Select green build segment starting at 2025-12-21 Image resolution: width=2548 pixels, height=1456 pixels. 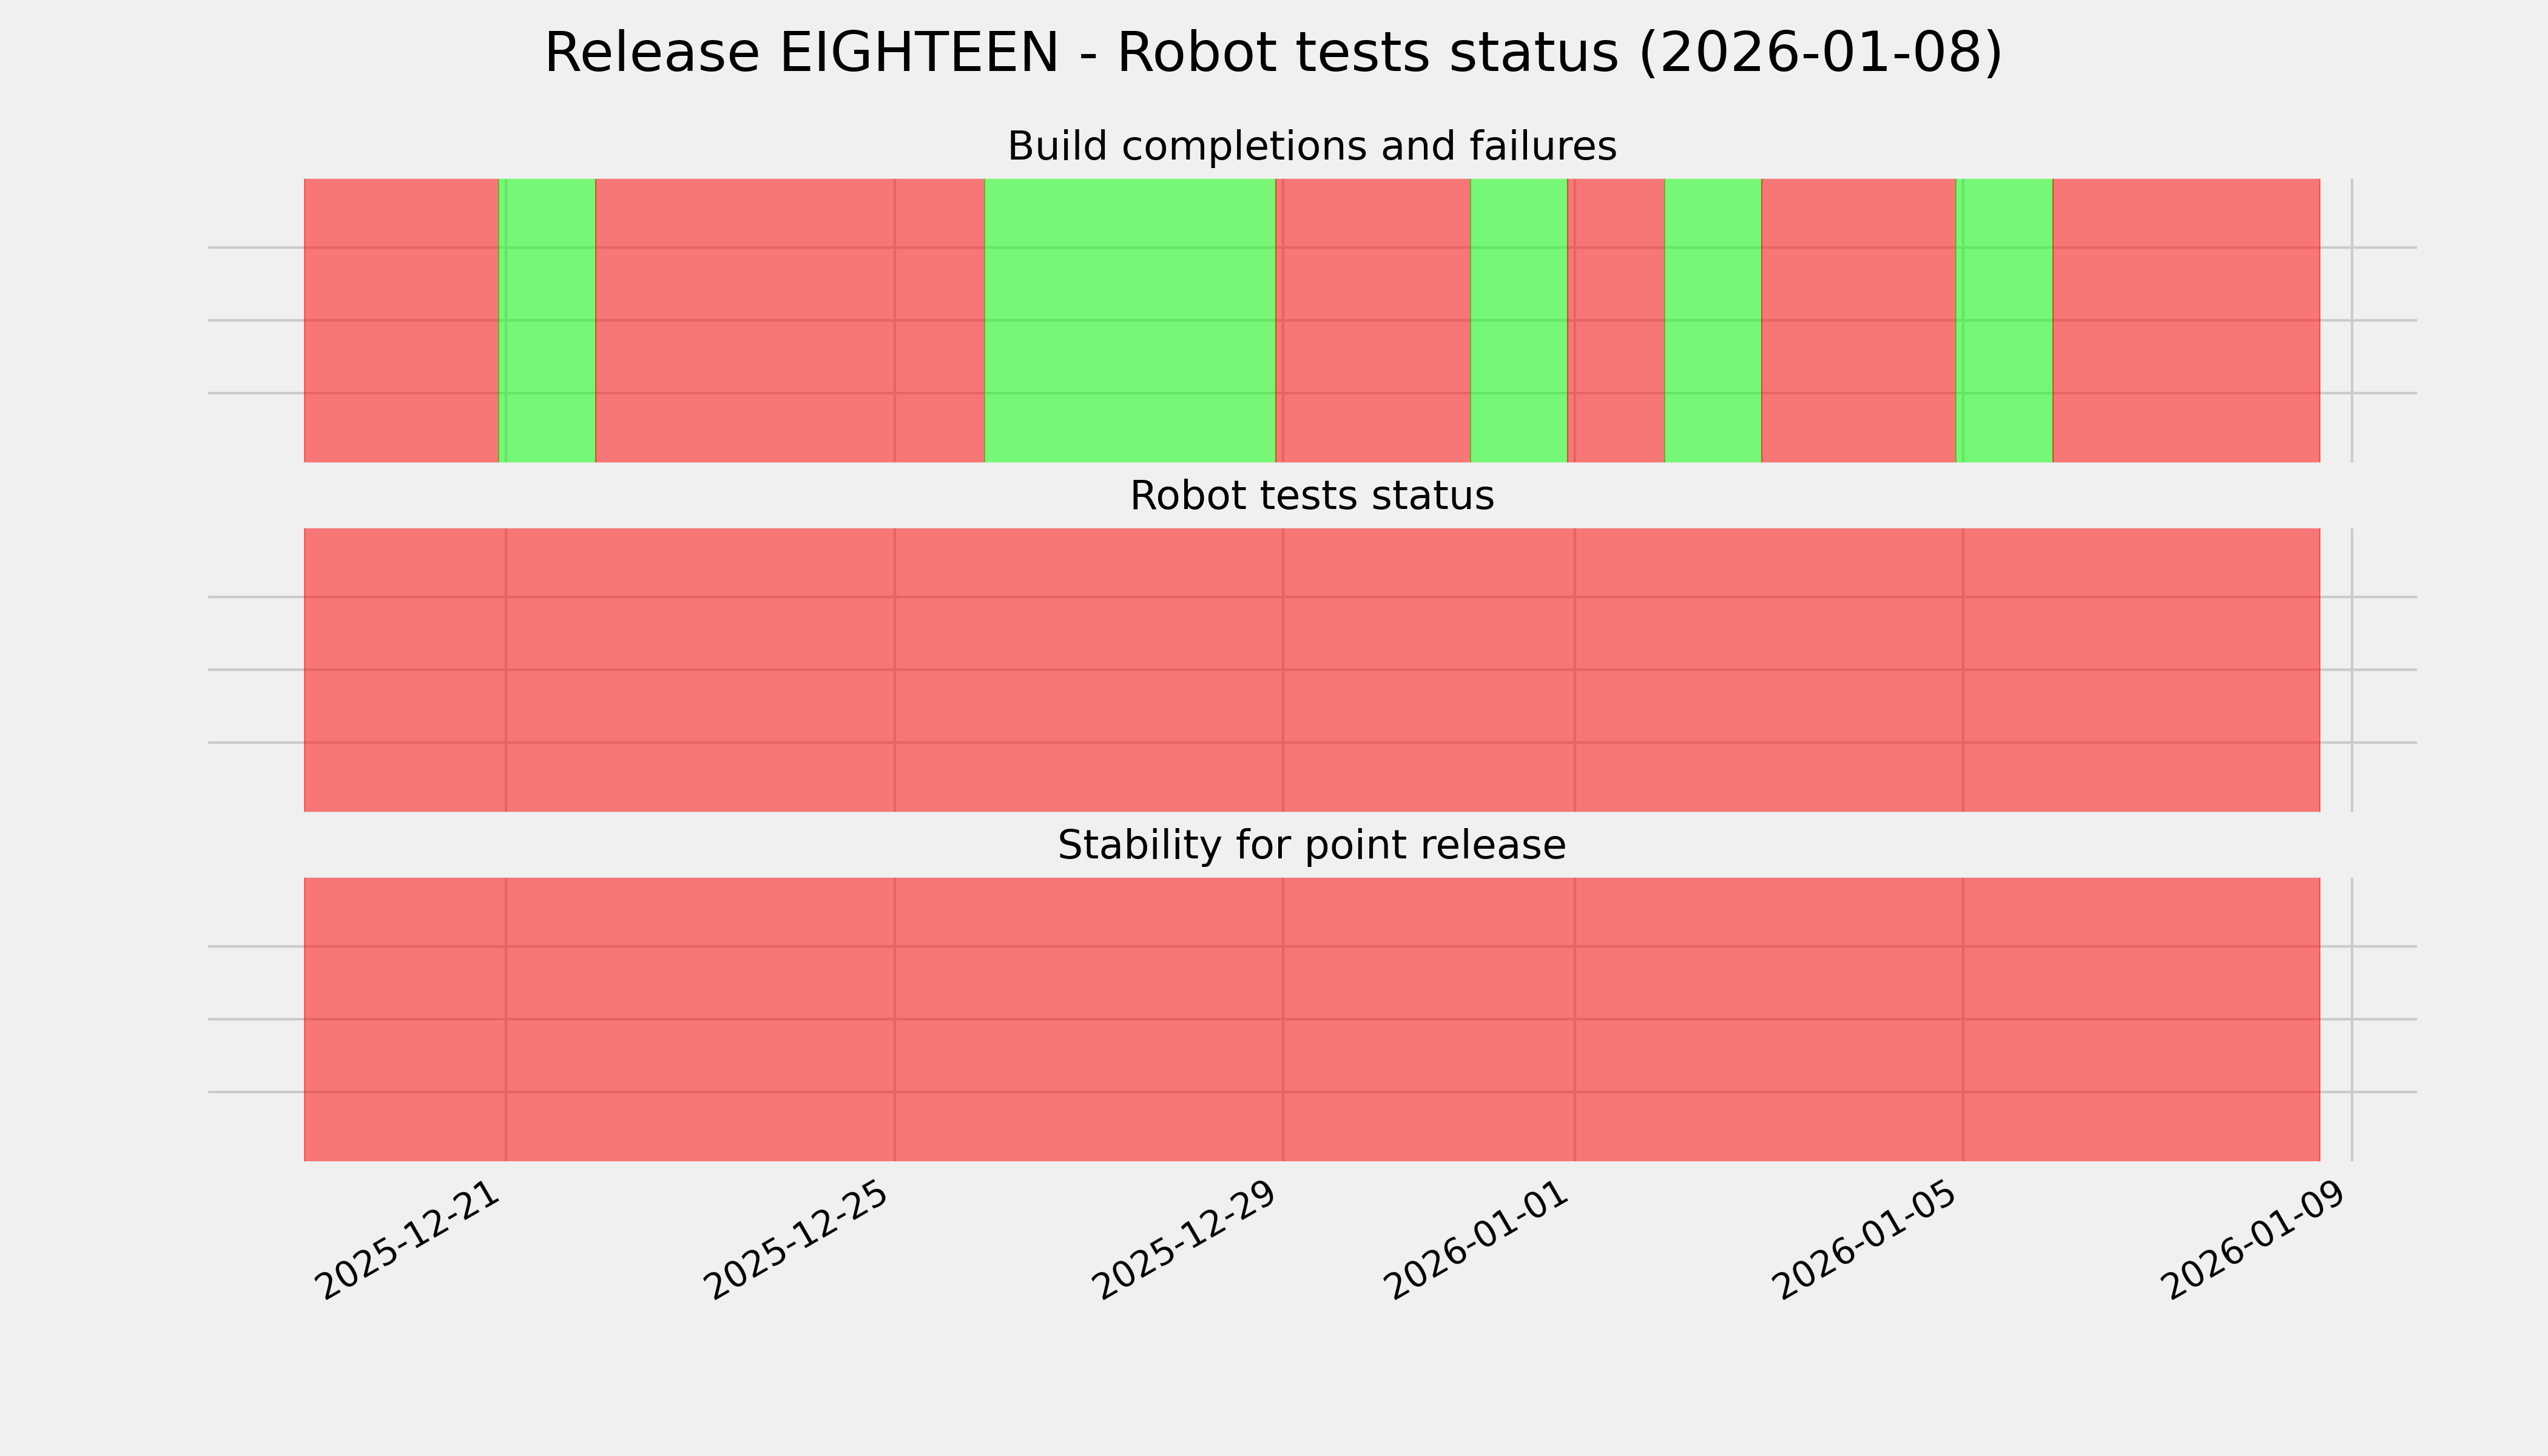coord(547,320)
